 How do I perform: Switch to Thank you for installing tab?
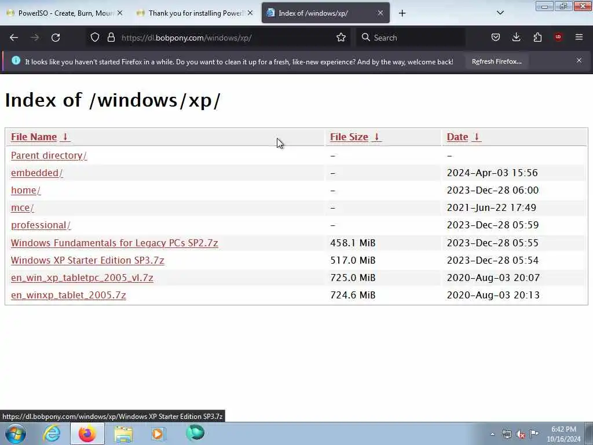click(195, 13)
